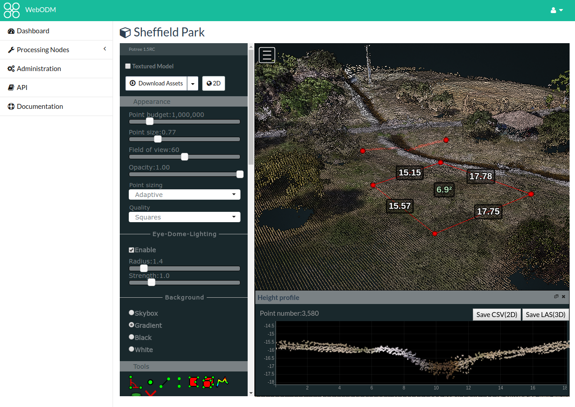Image resolution: width=575 pixels, height=407 pixels.
Task: Switch to the 2D map view
Action: [x=213, y=84]
